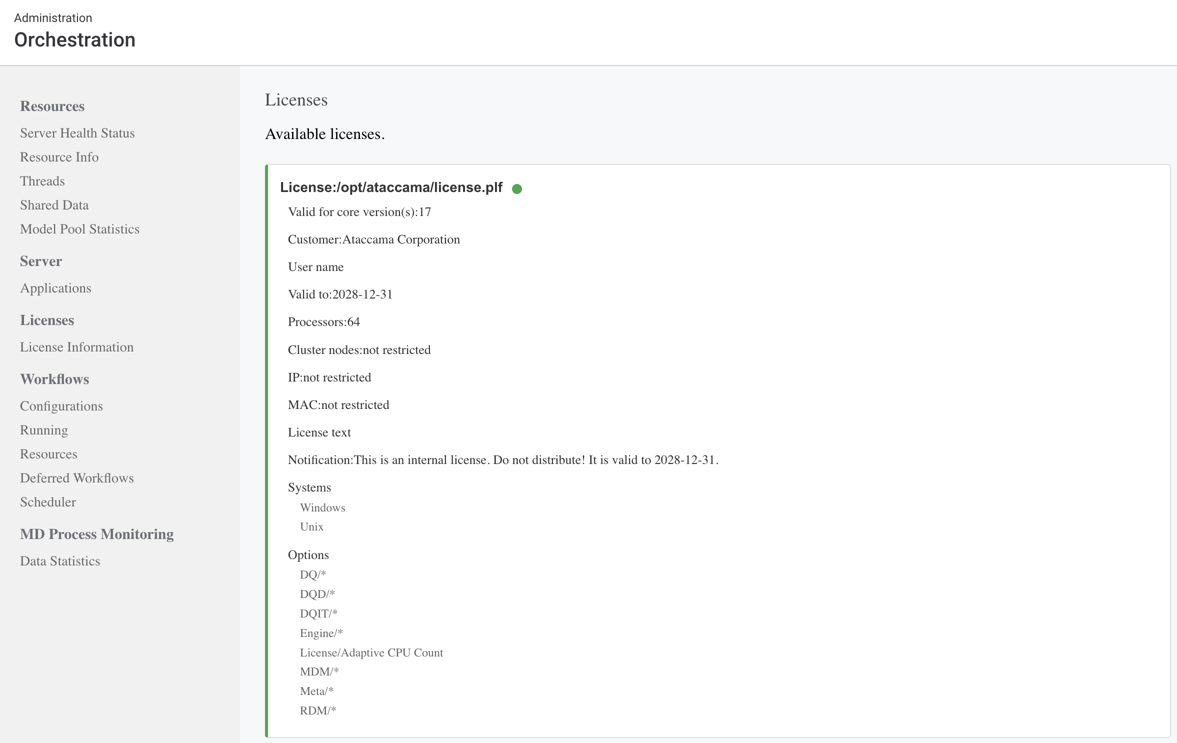Click the Resources section header
The width and height of the screenshot is (1177, 743).
tap(51, 106)
